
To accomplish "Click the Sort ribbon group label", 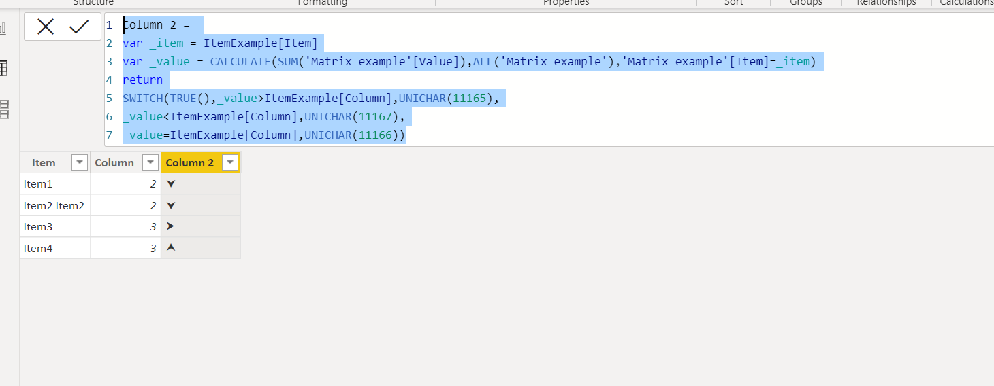I will pos(734,3).
